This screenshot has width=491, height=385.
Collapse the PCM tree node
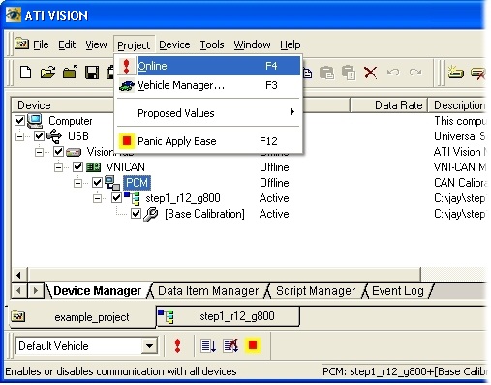tap(77, 183)
